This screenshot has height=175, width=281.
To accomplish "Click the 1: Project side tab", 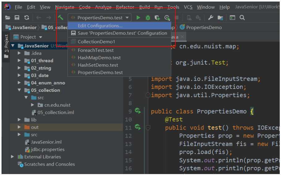I will point(6,46).
